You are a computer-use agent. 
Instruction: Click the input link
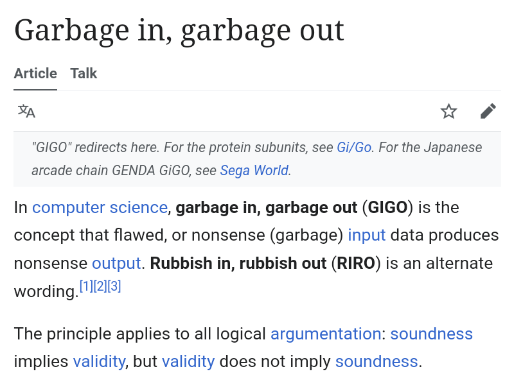pyautogui.click(x=366, y=235)
